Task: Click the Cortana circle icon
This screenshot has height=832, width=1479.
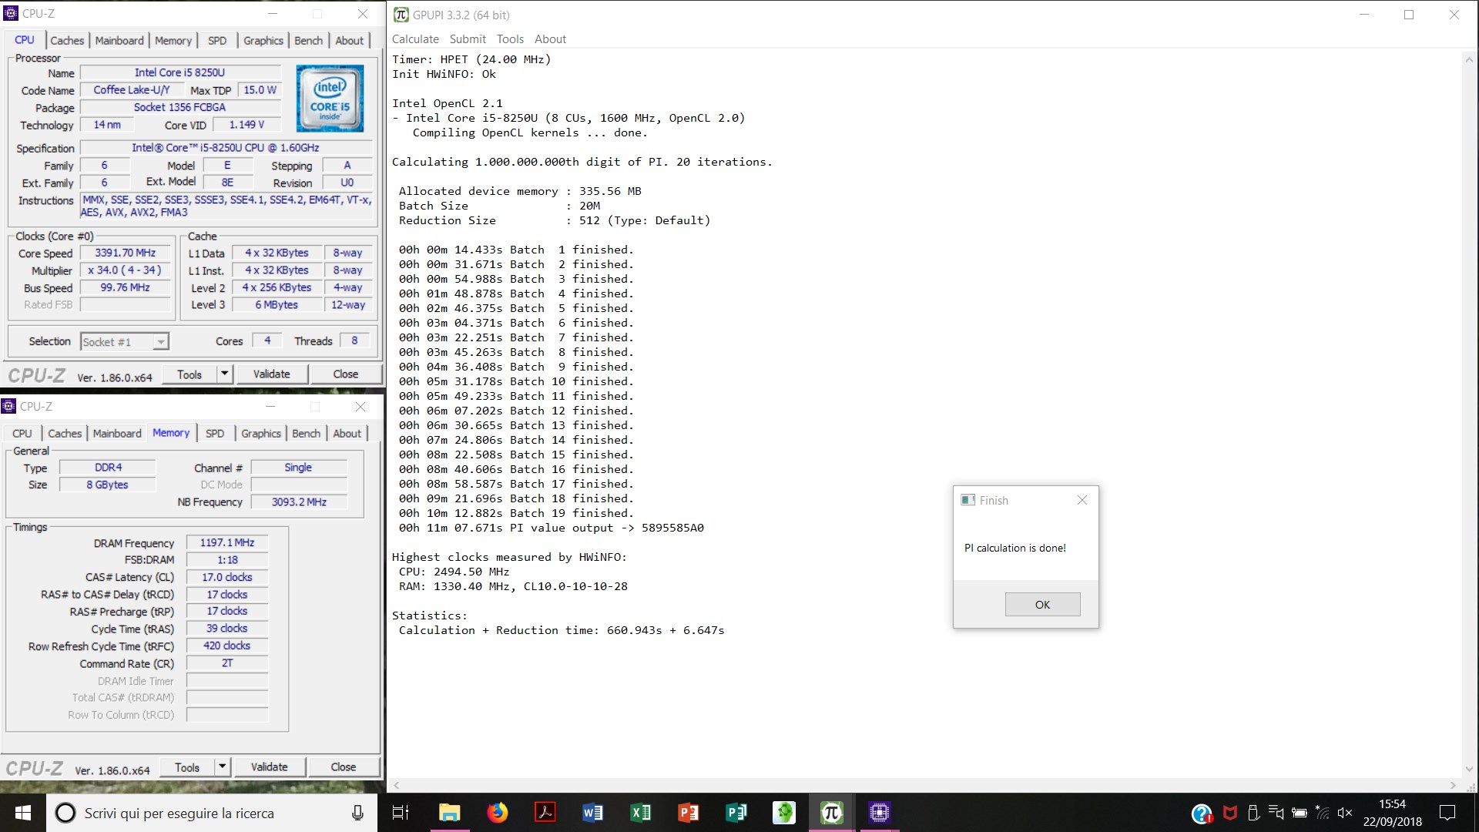Action: click(x=66, y=813)
